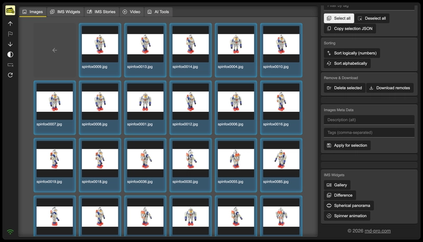Viewport: 423px width, 242px height.
Task: Click Copy selection JSON button
Action: (350, 29)
